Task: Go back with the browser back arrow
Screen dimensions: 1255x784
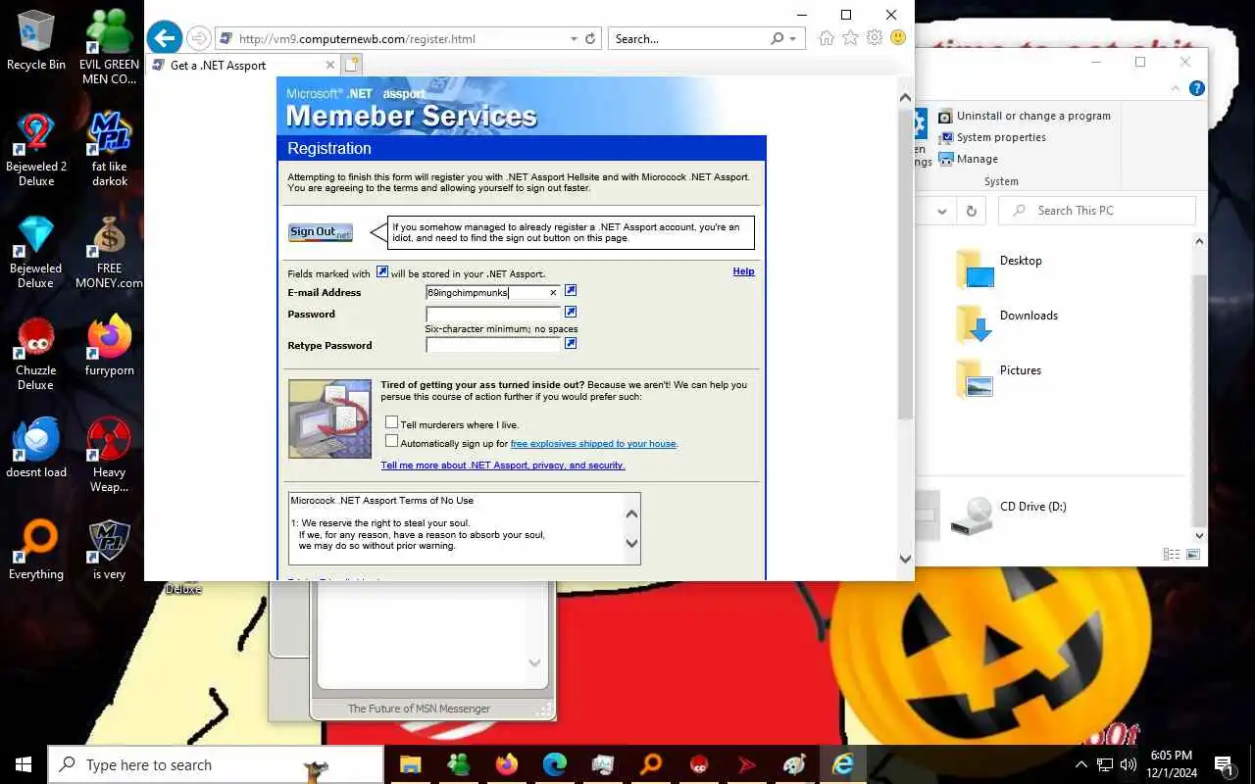Action: [165, 38]
